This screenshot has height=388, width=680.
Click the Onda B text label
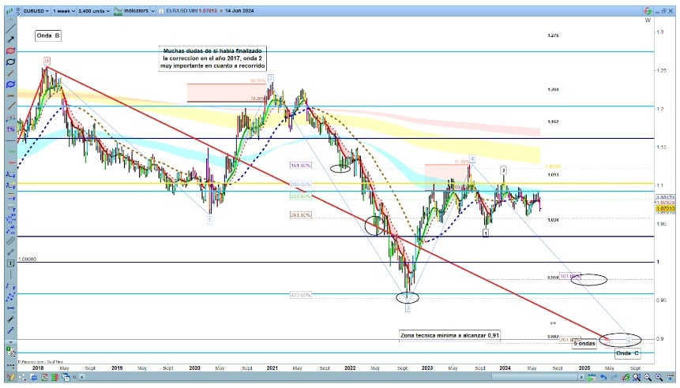coord(48,36)
